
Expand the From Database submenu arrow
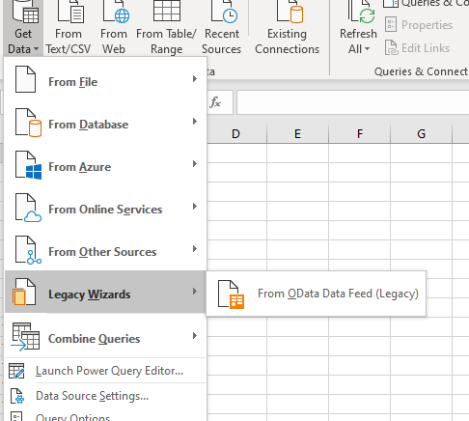click(195, 122)
